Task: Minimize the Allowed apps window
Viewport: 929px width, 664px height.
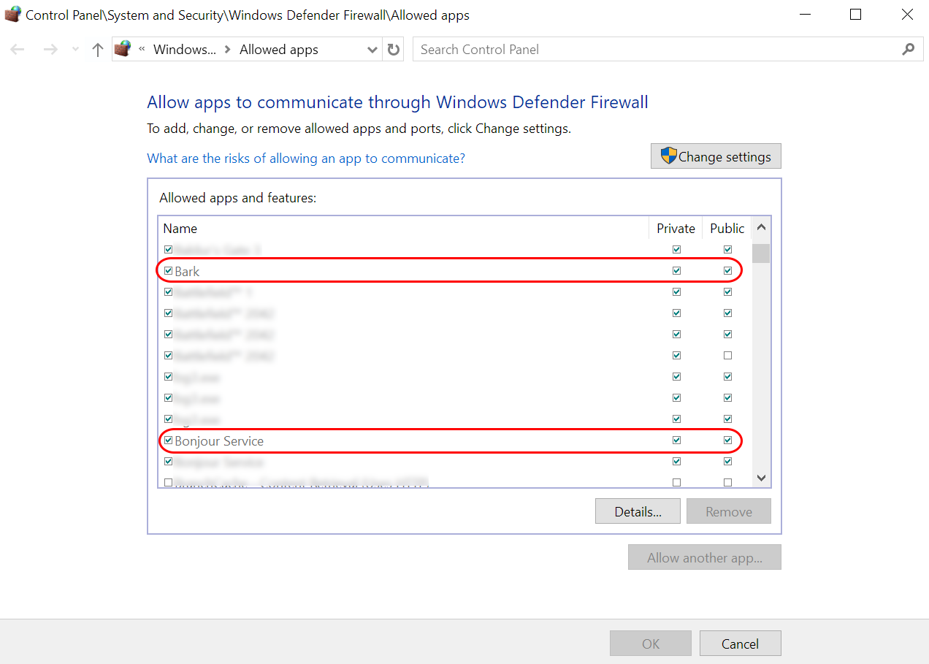Action: pyautogui.click(x=805, y=15)
